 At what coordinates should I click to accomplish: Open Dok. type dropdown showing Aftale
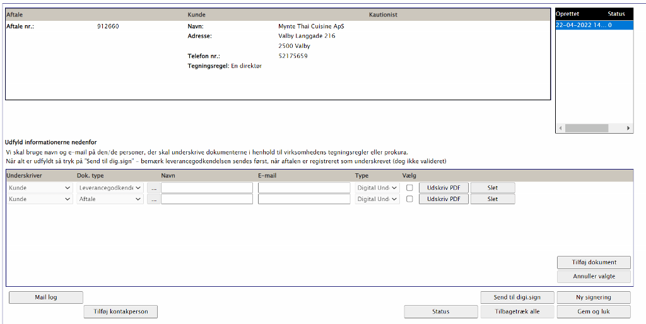coord(110,199)
